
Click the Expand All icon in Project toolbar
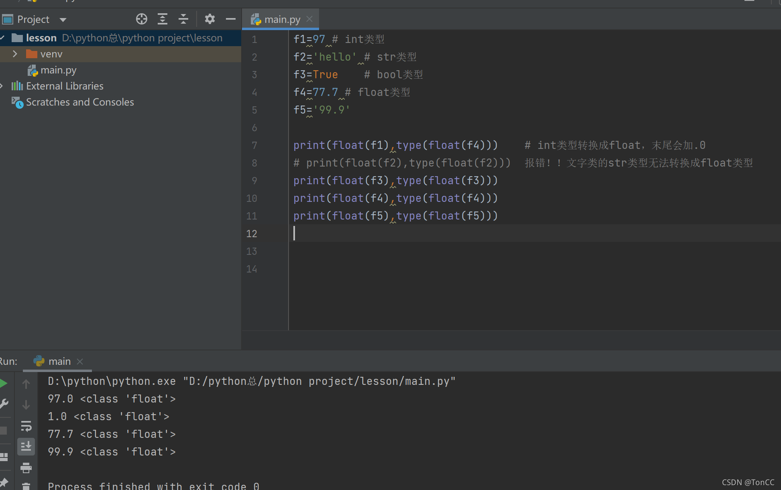click(x=162, y=19)
